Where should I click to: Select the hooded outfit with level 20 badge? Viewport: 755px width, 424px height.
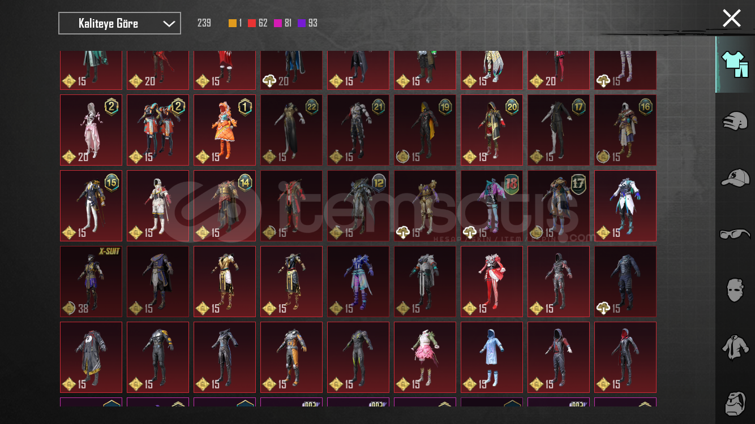492,130
